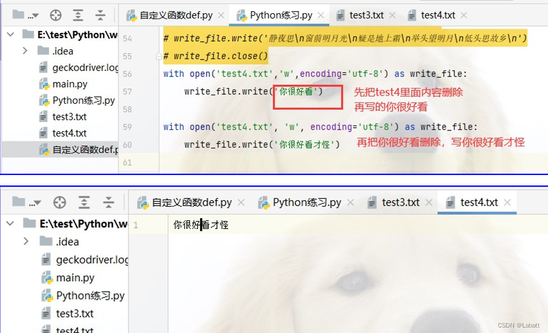Click .idea folder icon in top tree

point(44,51)
